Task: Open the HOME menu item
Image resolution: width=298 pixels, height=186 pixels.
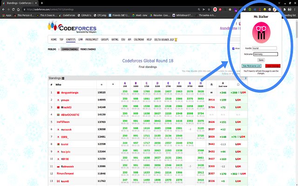Action: [54, 40]
